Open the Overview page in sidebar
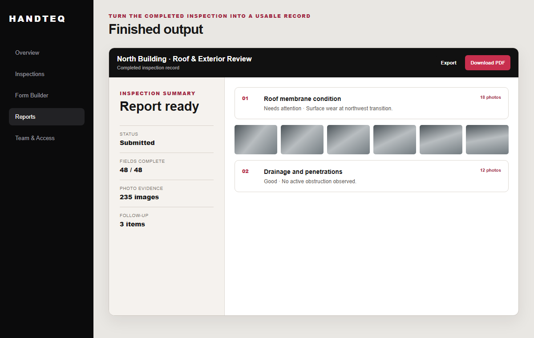The height and width of the screenshot is (338, 534). coord(47,52)
